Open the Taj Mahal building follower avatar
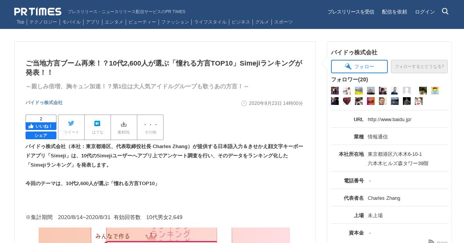The image size is (464, 243). pos(371,91)
